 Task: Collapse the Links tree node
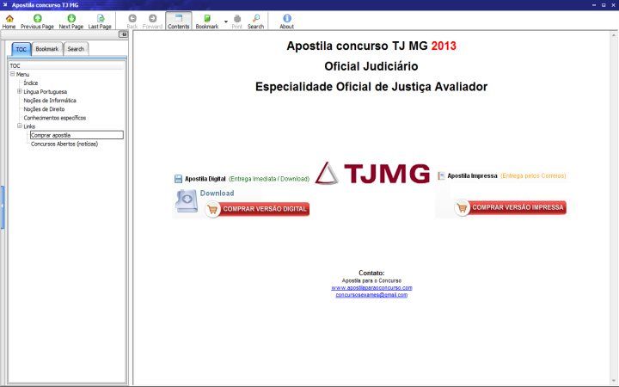click(19, 126)
